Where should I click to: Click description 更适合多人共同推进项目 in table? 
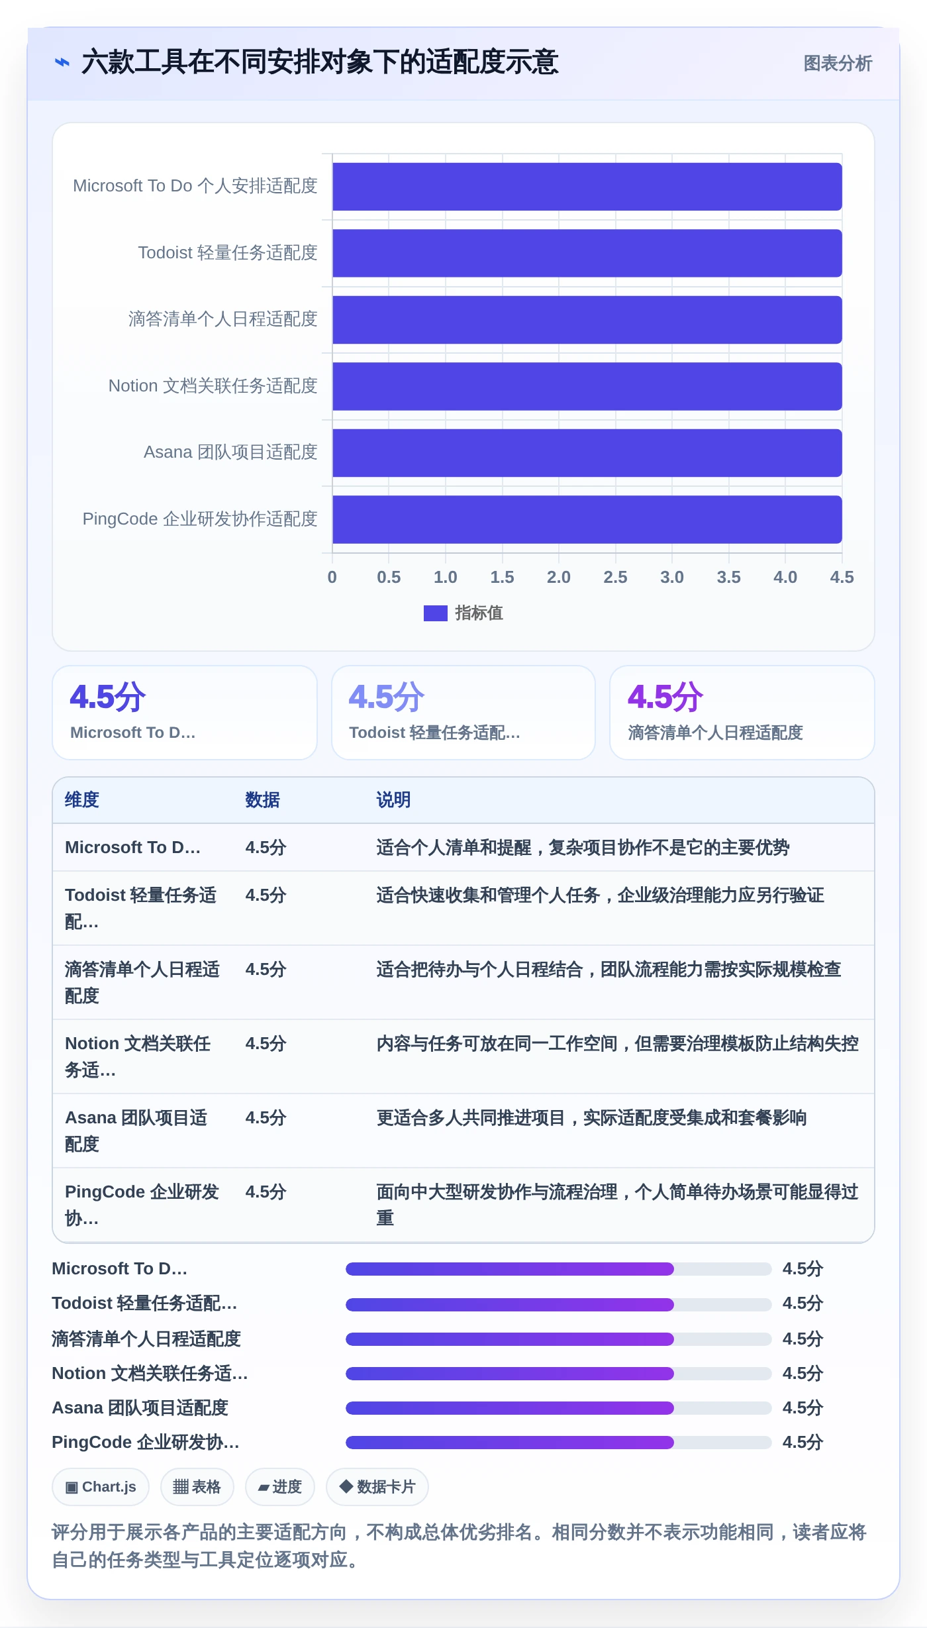coord(592,1118)
